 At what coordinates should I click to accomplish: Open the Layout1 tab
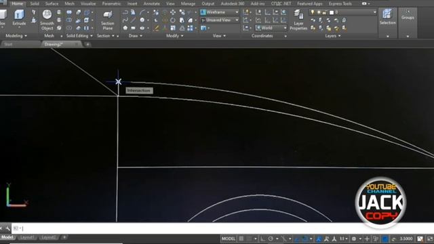click(x=27, y=237)
